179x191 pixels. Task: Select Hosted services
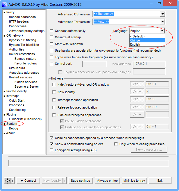point(20,77)
